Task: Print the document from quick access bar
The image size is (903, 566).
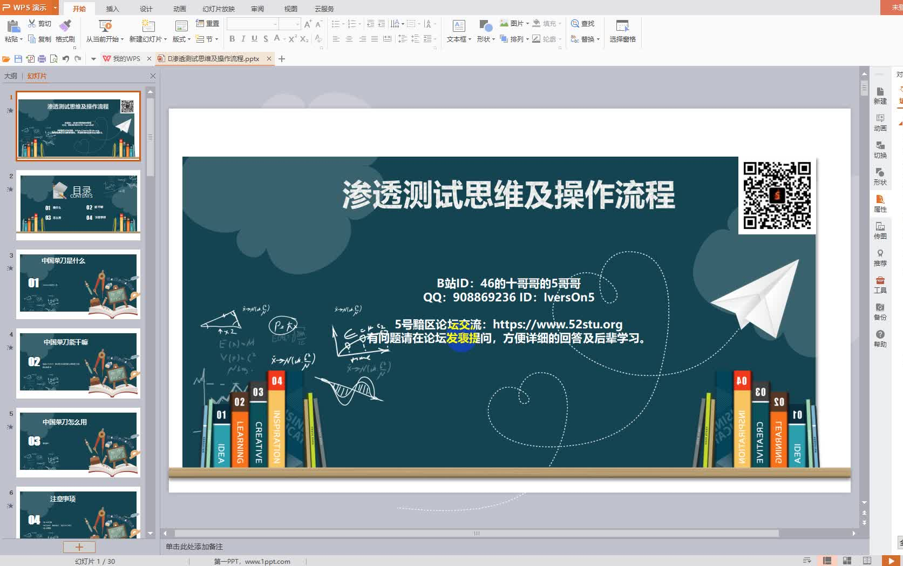Action: (42, 58)
